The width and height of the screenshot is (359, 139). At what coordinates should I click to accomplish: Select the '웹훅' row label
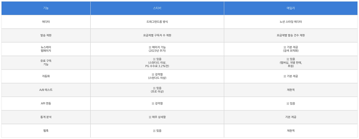46,131
